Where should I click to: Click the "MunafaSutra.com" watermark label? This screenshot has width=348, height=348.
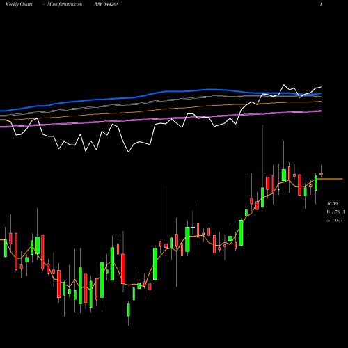pyautogui.click(x=65, y=4)
